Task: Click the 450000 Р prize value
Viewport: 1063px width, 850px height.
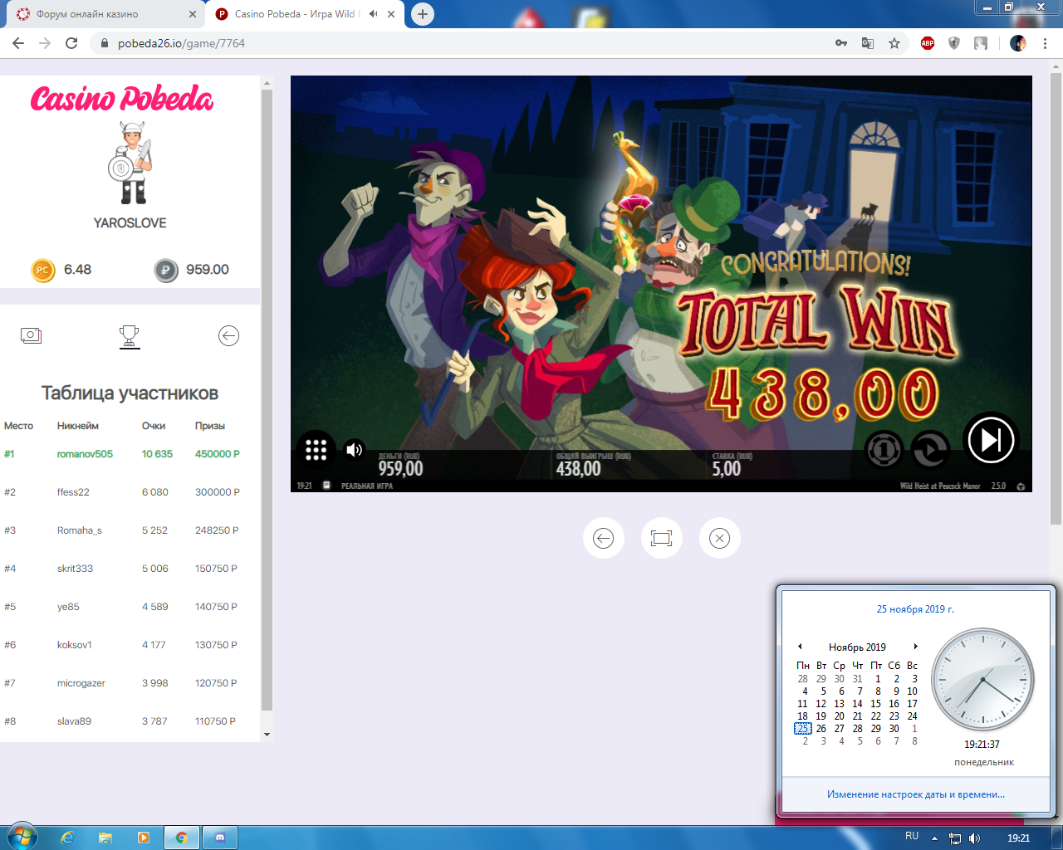Action: (x=218, y=454)
